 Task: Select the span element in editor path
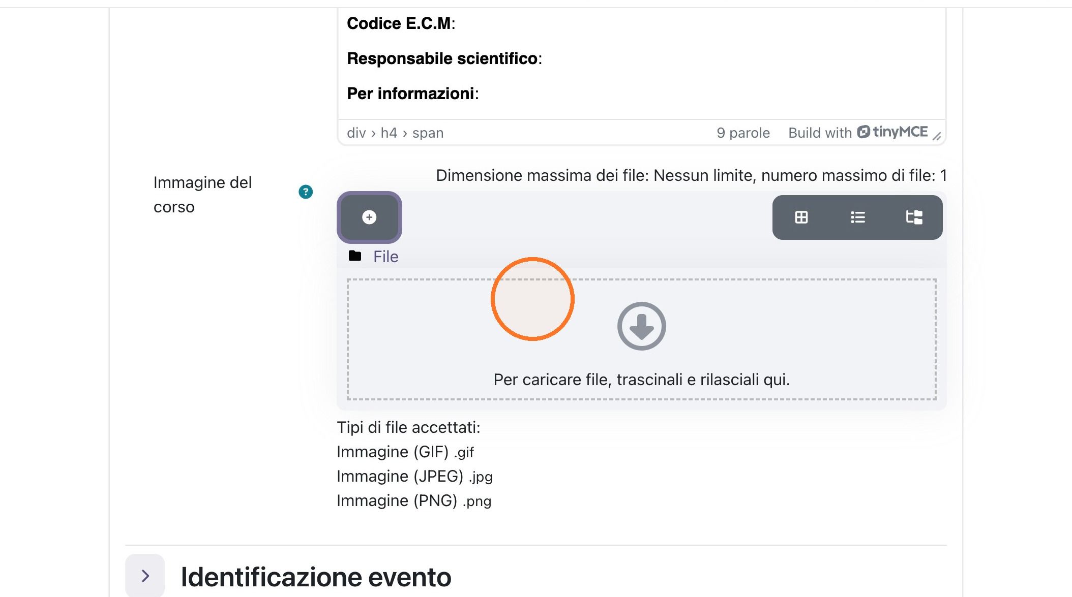click(428, 133)
